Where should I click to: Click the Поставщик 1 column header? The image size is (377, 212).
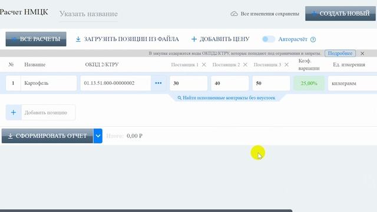(x=184, y=65)
